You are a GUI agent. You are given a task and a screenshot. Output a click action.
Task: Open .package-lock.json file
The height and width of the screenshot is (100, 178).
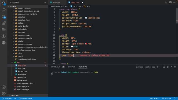[x=27, y=59]
